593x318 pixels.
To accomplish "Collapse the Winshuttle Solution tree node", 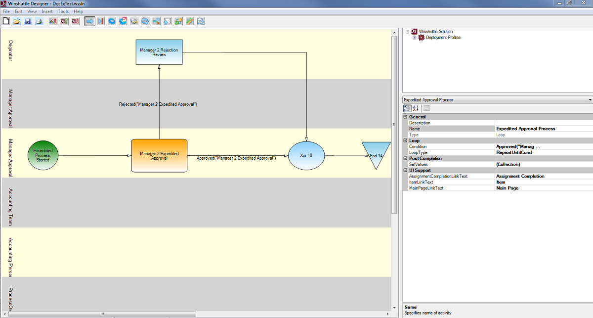I will 408,32.
